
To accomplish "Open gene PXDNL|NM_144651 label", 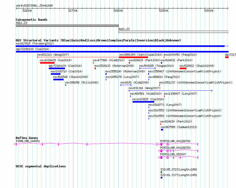I will [x=28, y=141].
